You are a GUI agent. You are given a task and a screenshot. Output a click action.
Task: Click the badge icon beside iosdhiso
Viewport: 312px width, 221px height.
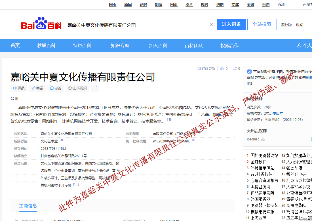[263, 139]
